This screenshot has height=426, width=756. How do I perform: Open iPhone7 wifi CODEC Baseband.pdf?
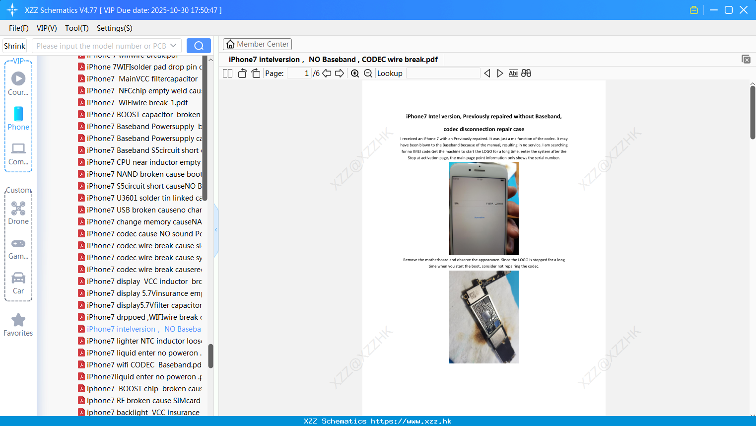[139, 365]
